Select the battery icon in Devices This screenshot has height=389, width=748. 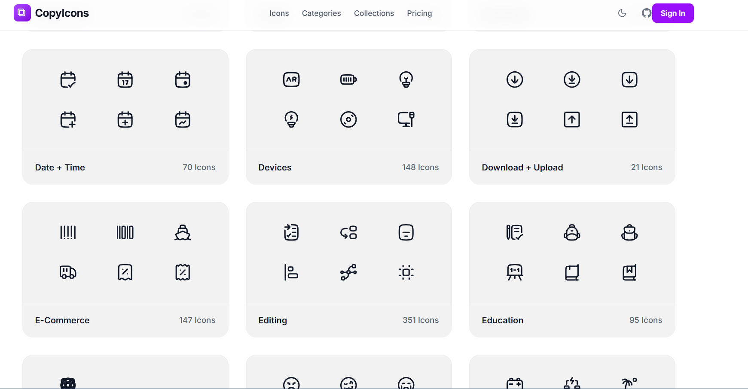click(348, 79)
